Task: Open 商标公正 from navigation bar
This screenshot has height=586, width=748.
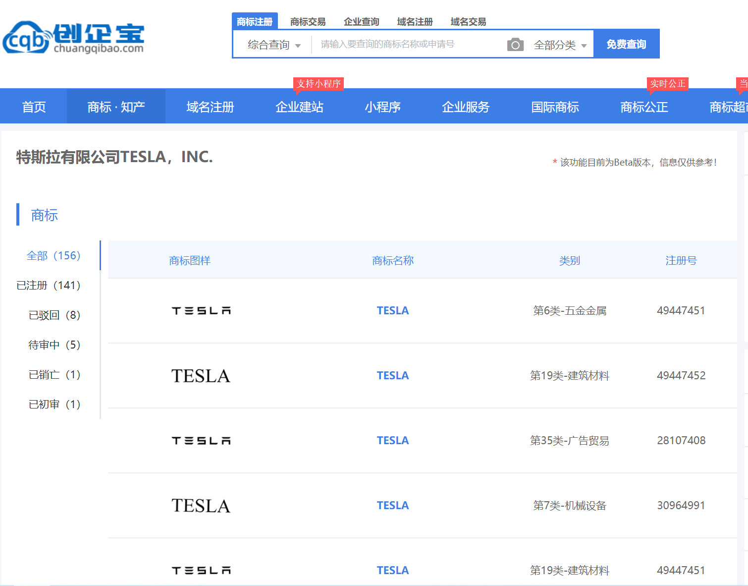Action: click(644, 107)
